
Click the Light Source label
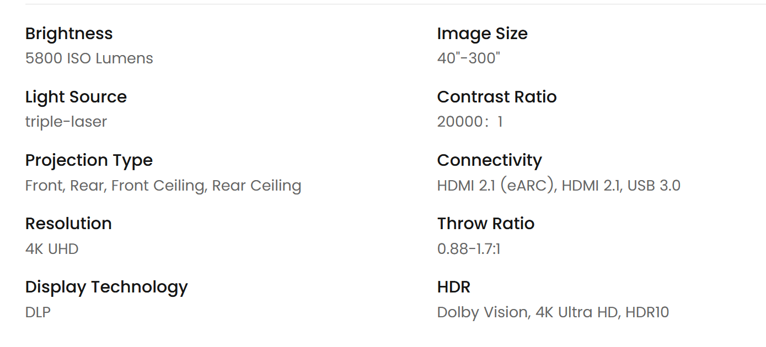click(x=76, y=97)
